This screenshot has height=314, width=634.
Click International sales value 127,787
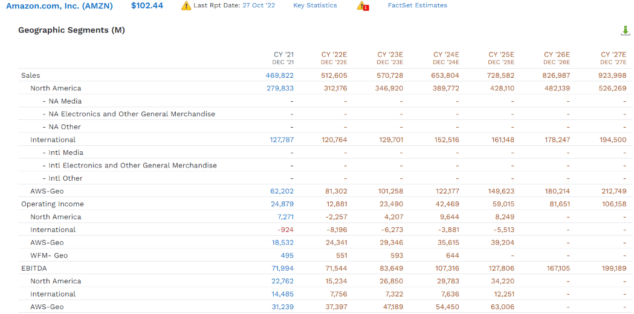(282, 140)
